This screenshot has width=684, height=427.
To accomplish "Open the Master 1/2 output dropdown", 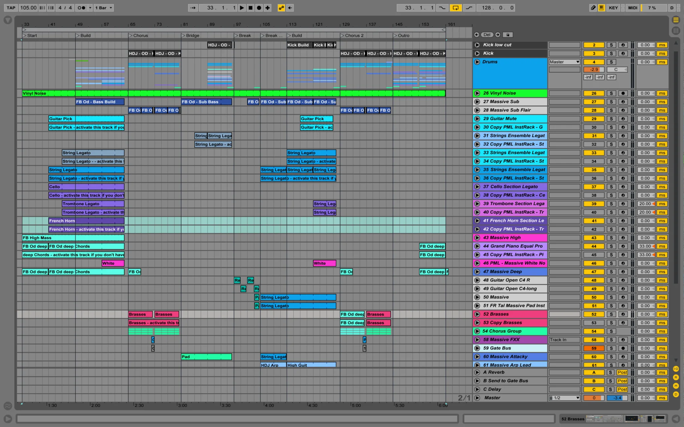I will (564, 398).
